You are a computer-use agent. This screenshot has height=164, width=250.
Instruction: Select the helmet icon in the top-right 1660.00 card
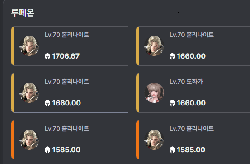click(x=172, y=56)
